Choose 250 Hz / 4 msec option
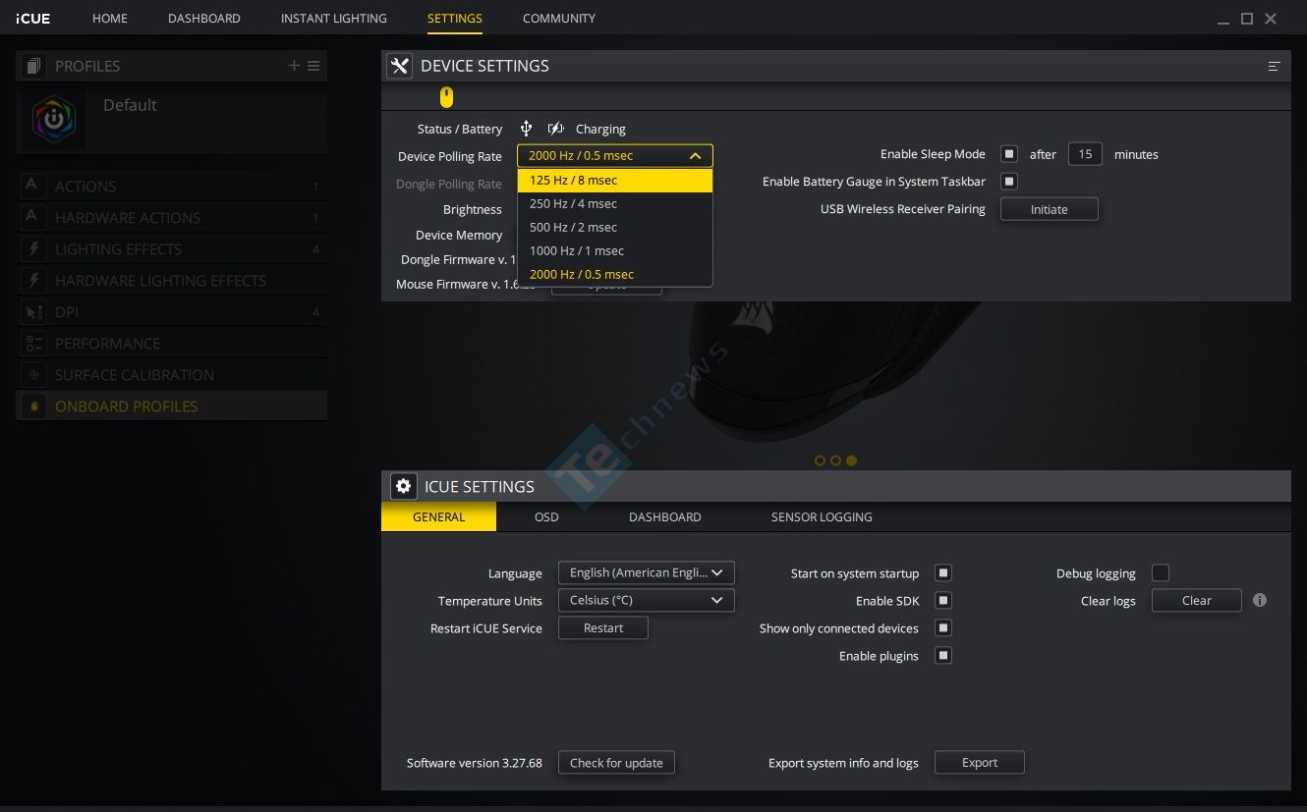This screenshot has width=1307, height=812. tap(615, 203)
